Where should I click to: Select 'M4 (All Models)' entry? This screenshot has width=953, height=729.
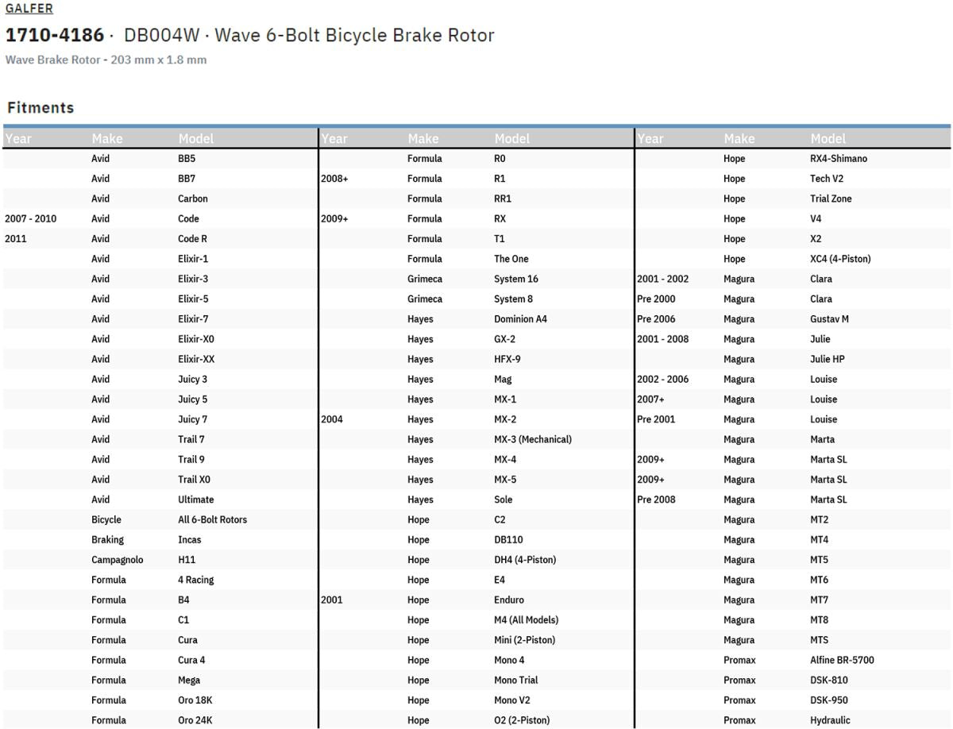(527, 620)
